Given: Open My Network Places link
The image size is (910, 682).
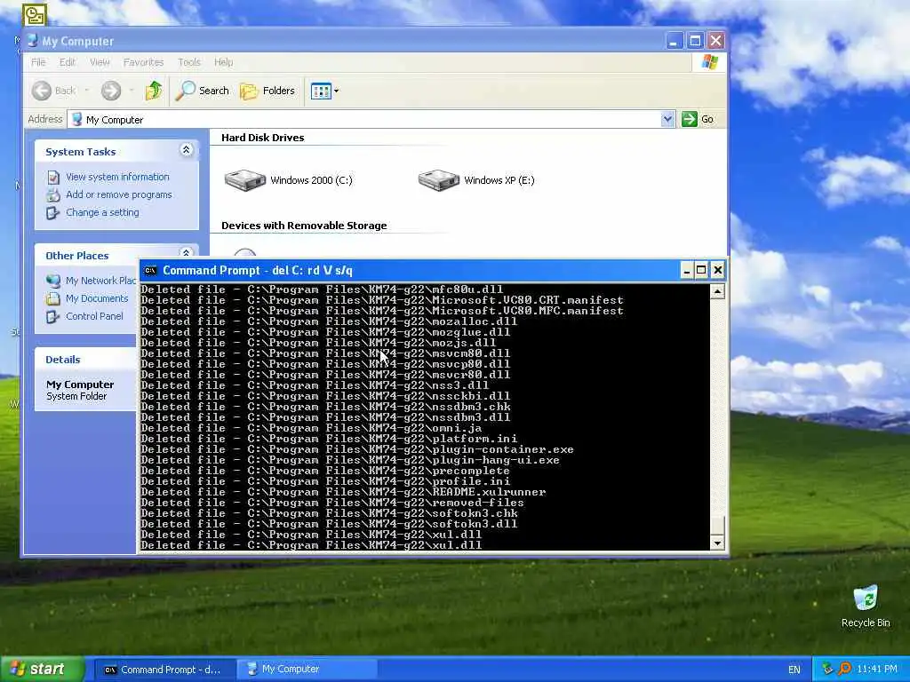Looking at the screenshot, I should pos(101,281).
